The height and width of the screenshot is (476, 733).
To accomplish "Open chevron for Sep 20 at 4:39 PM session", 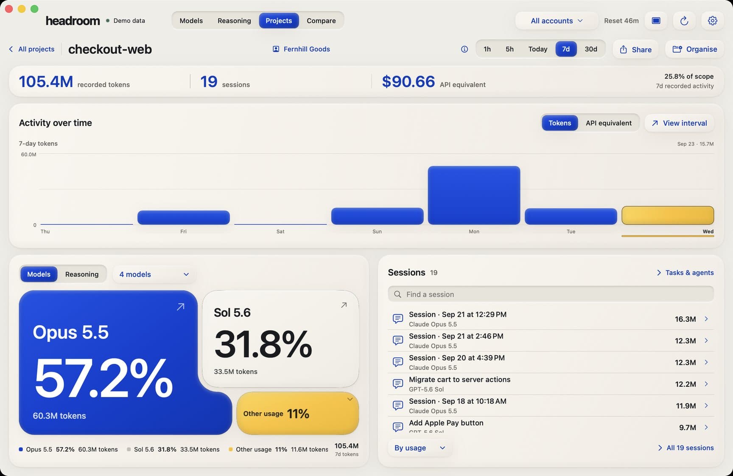I will coord(706,362).
